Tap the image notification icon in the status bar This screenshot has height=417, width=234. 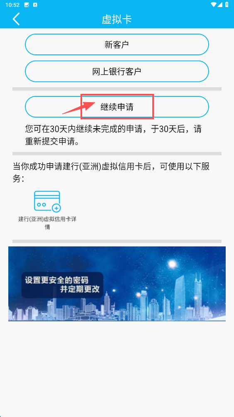click(27, 5)
